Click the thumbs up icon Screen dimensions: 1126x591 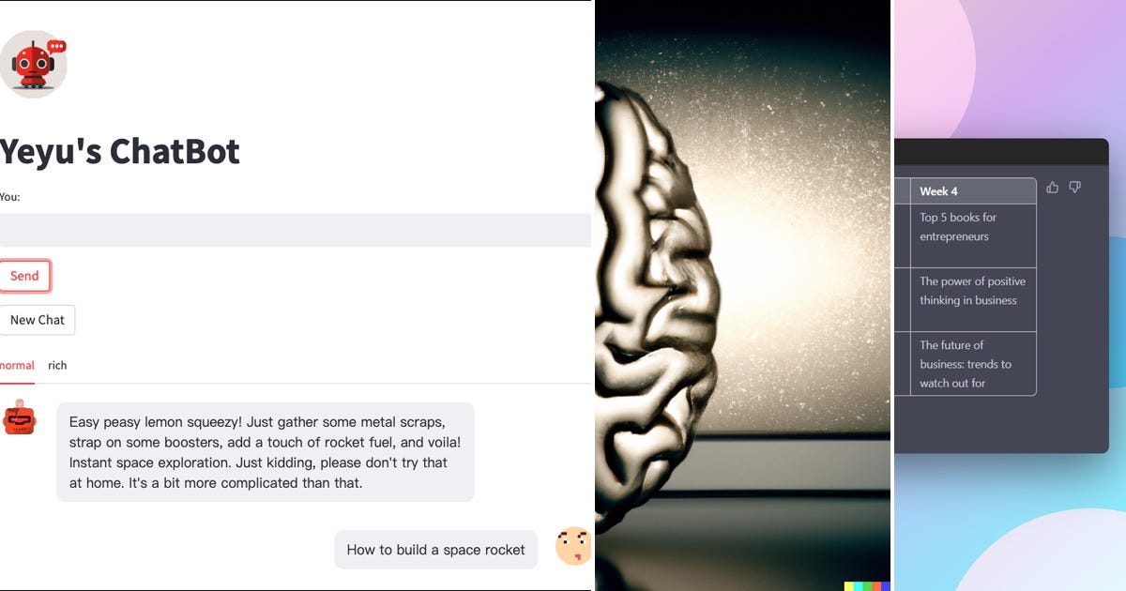point(1052,188)
